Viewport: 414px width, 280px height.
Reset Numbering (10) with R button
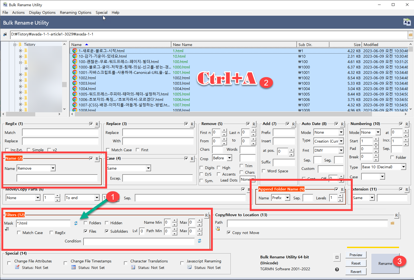point(407,124)
